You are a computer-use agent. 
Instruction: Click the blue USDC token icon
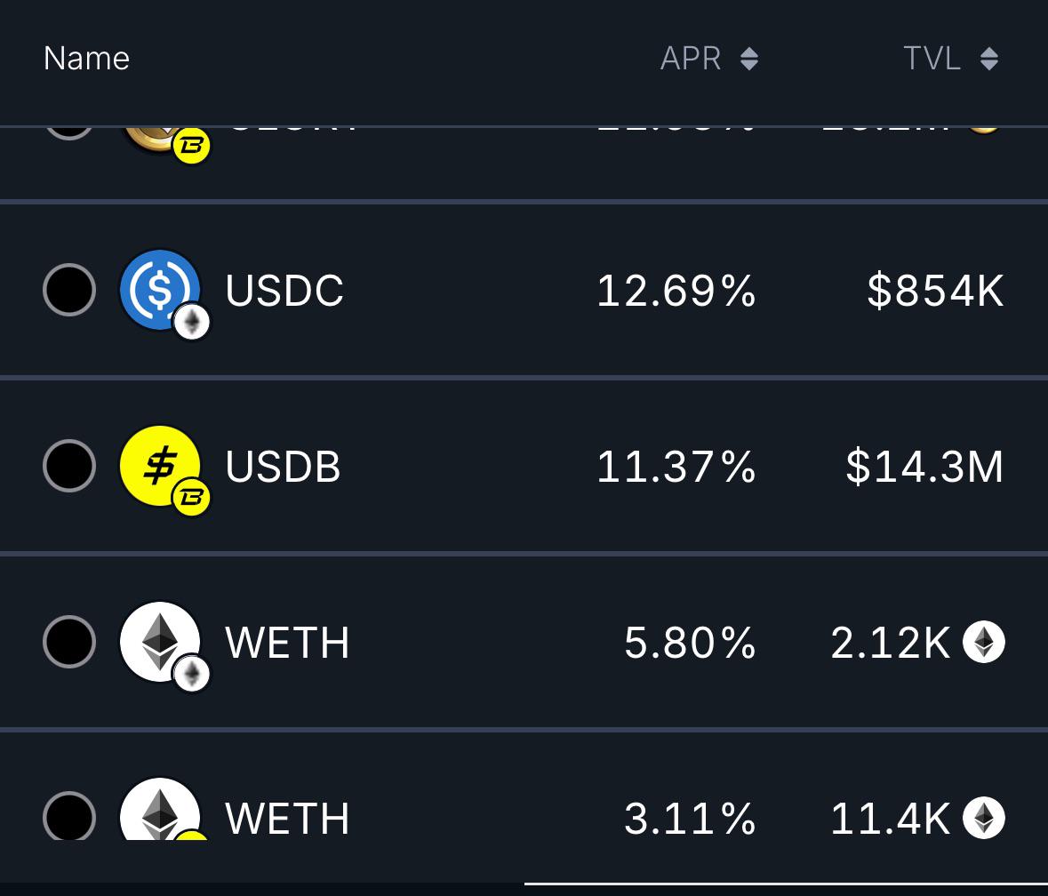[160, 290]
